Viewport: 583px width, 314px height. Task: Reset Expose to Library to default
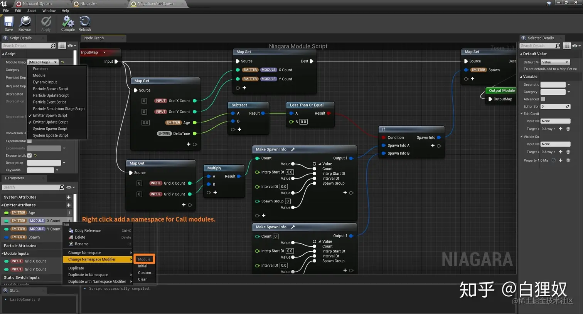35,155
